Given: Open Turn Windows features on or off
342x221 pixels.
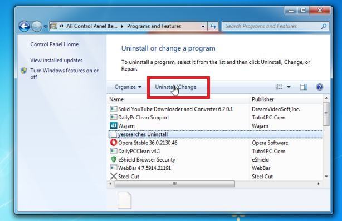Looking at the screenshot, I should click(65, 74).
